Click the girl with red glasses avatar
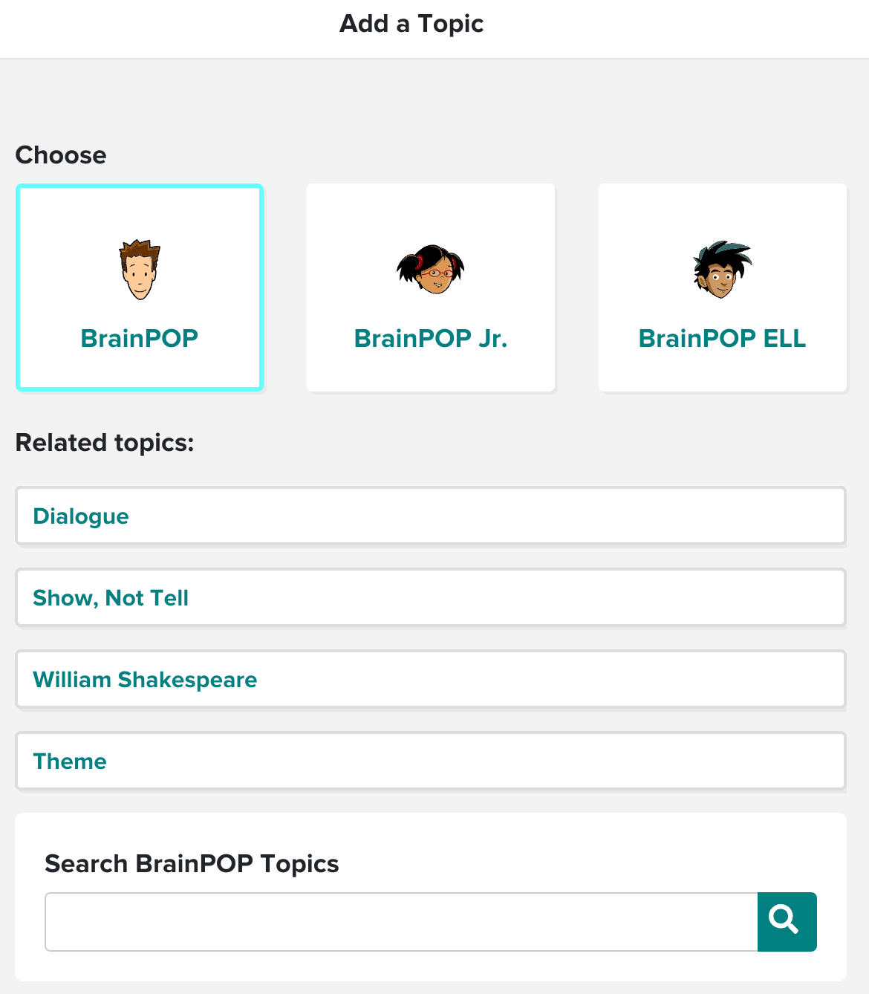Screen dimensions: 869x994 (x=431, y=269)
